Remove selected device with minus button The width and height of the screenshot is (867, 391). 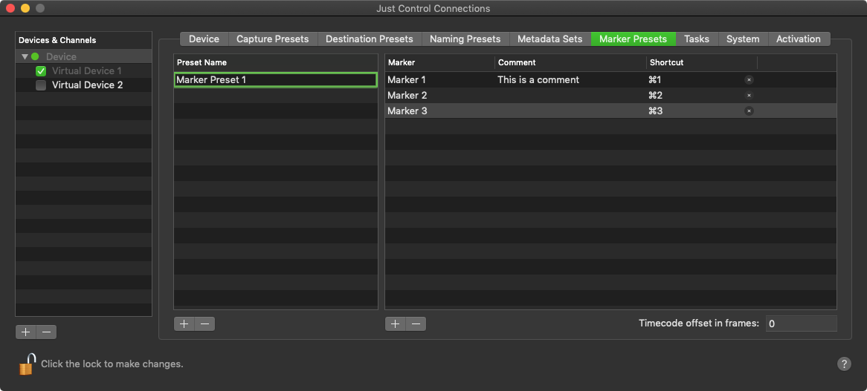coord(46,332)
